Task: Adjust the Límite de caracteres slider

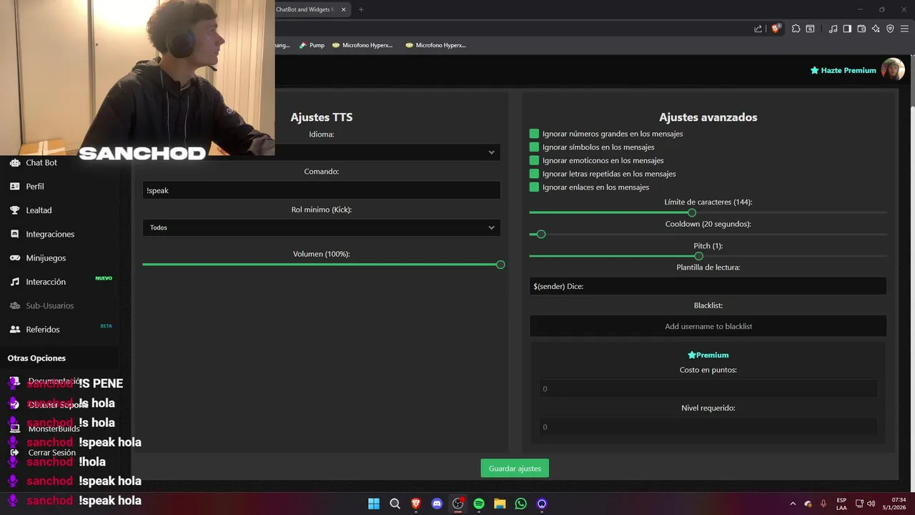Action: pyautogui.click(x=692, y=212)
